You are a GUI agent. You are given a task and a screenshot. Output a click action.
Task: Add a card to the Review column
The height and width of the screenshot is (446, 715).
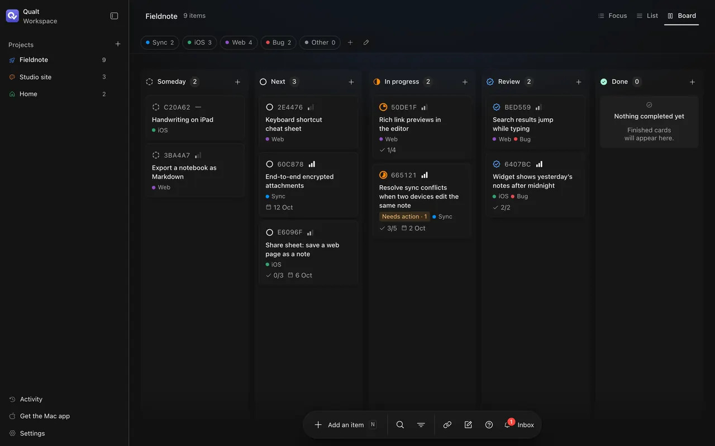point(579,82)
